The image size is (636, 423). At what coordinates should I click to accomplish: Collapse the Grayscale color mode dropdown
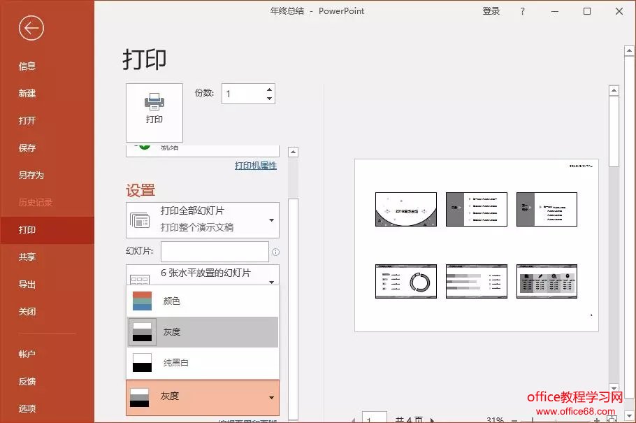(x=203, y=397)
